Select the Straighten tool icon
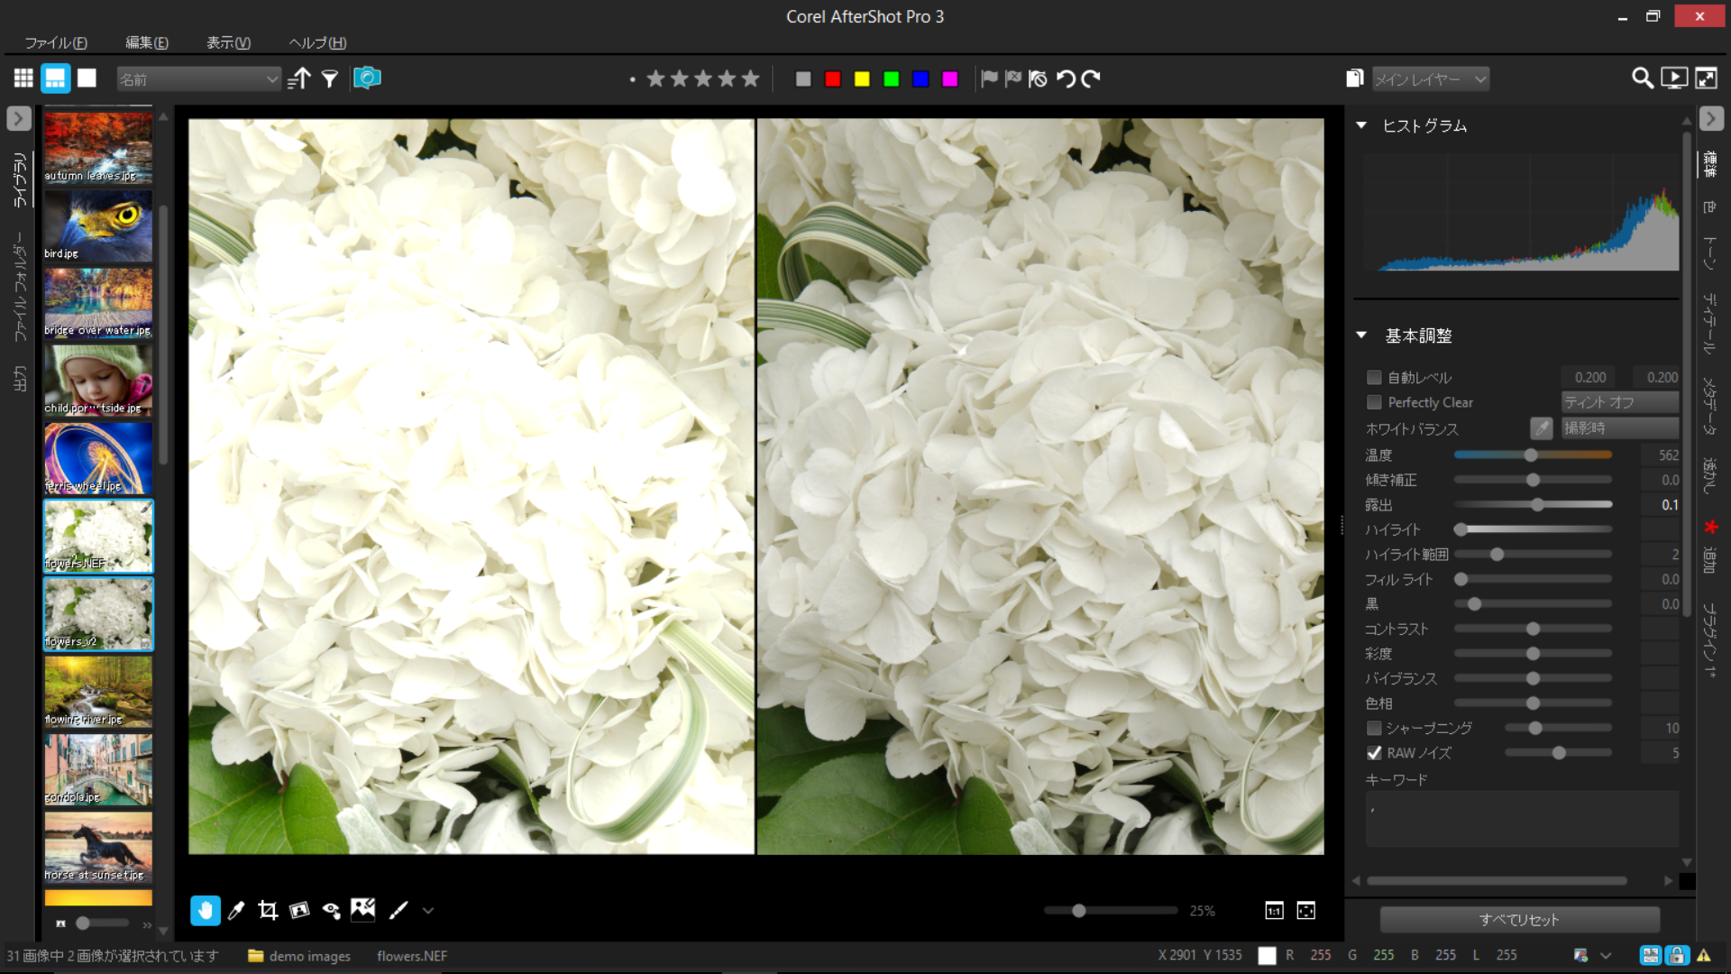 click(x=299, y=910)
